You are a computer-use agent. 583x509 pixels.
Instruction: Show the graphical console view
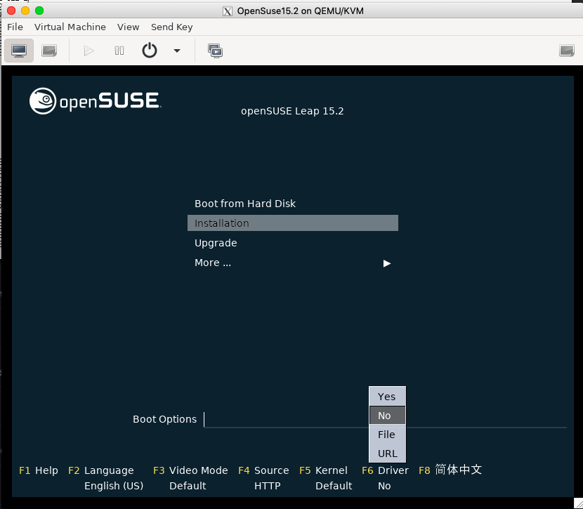(x=19, y=51)
